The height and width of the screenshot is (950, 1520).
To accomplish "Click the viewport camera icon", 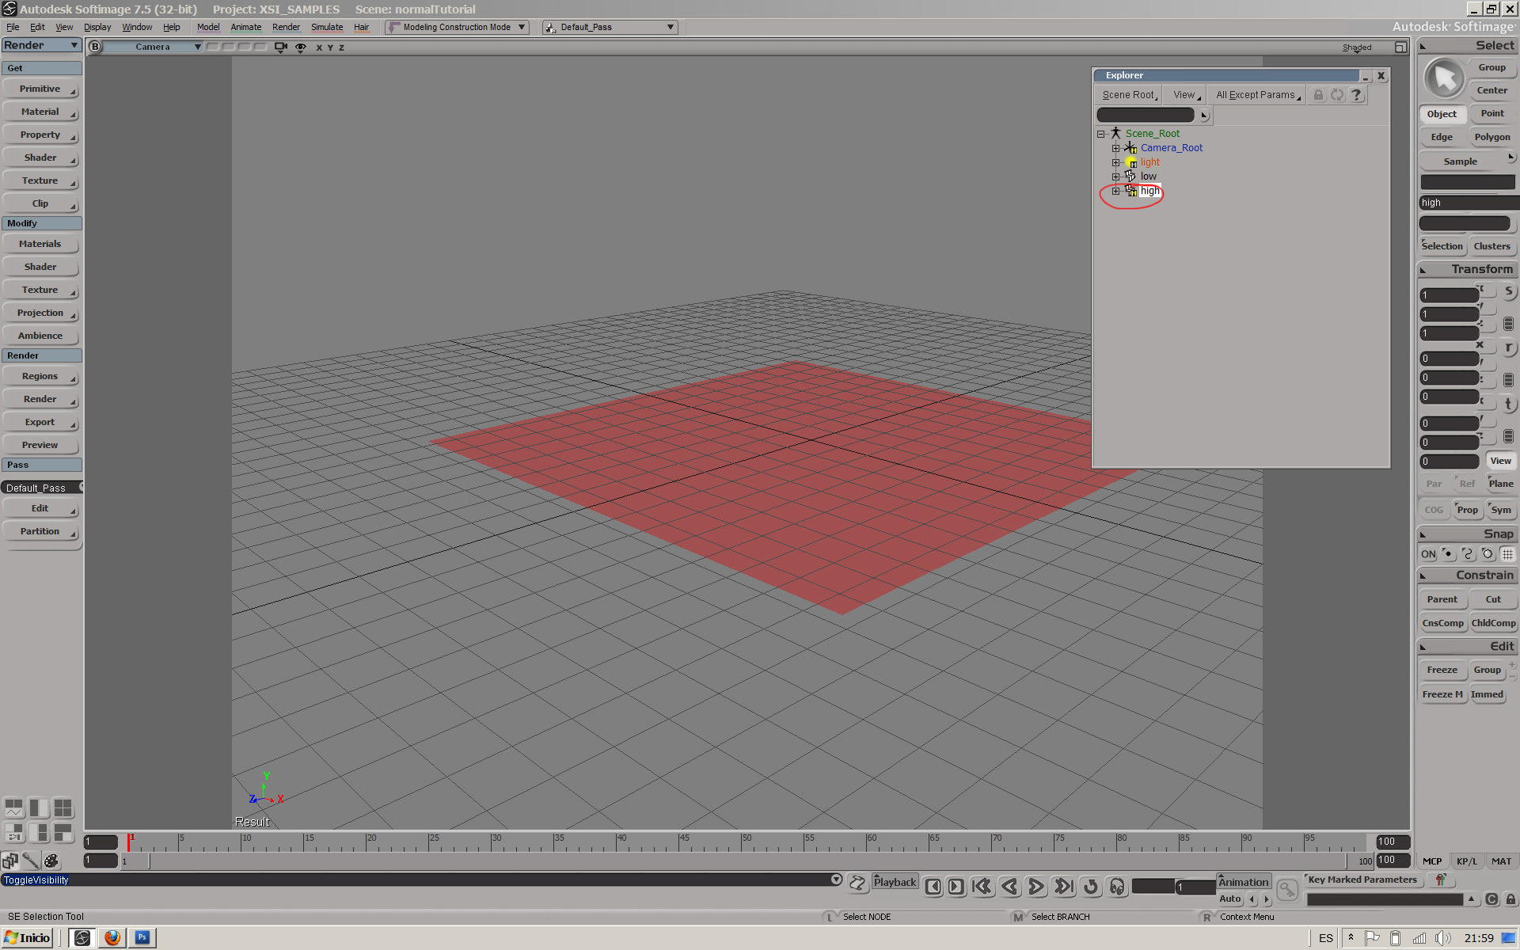I will (280, 47).
